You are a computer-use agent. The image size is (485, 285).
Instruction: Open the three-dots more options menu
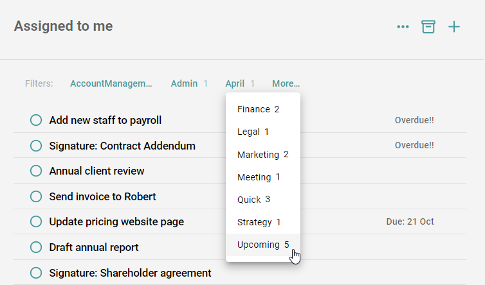(403, 27)
